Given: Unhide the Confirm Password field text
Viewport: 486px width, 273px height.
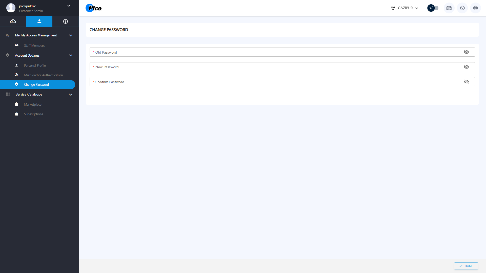Looking at the screenshot, I should tap(466, 82).
